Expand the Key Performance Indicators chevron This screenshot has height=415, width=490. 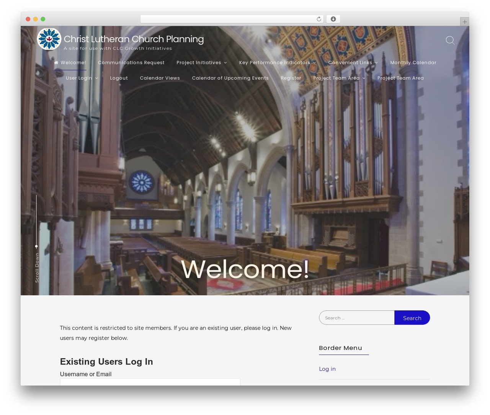pyautogui.click(x=314, y=63)
